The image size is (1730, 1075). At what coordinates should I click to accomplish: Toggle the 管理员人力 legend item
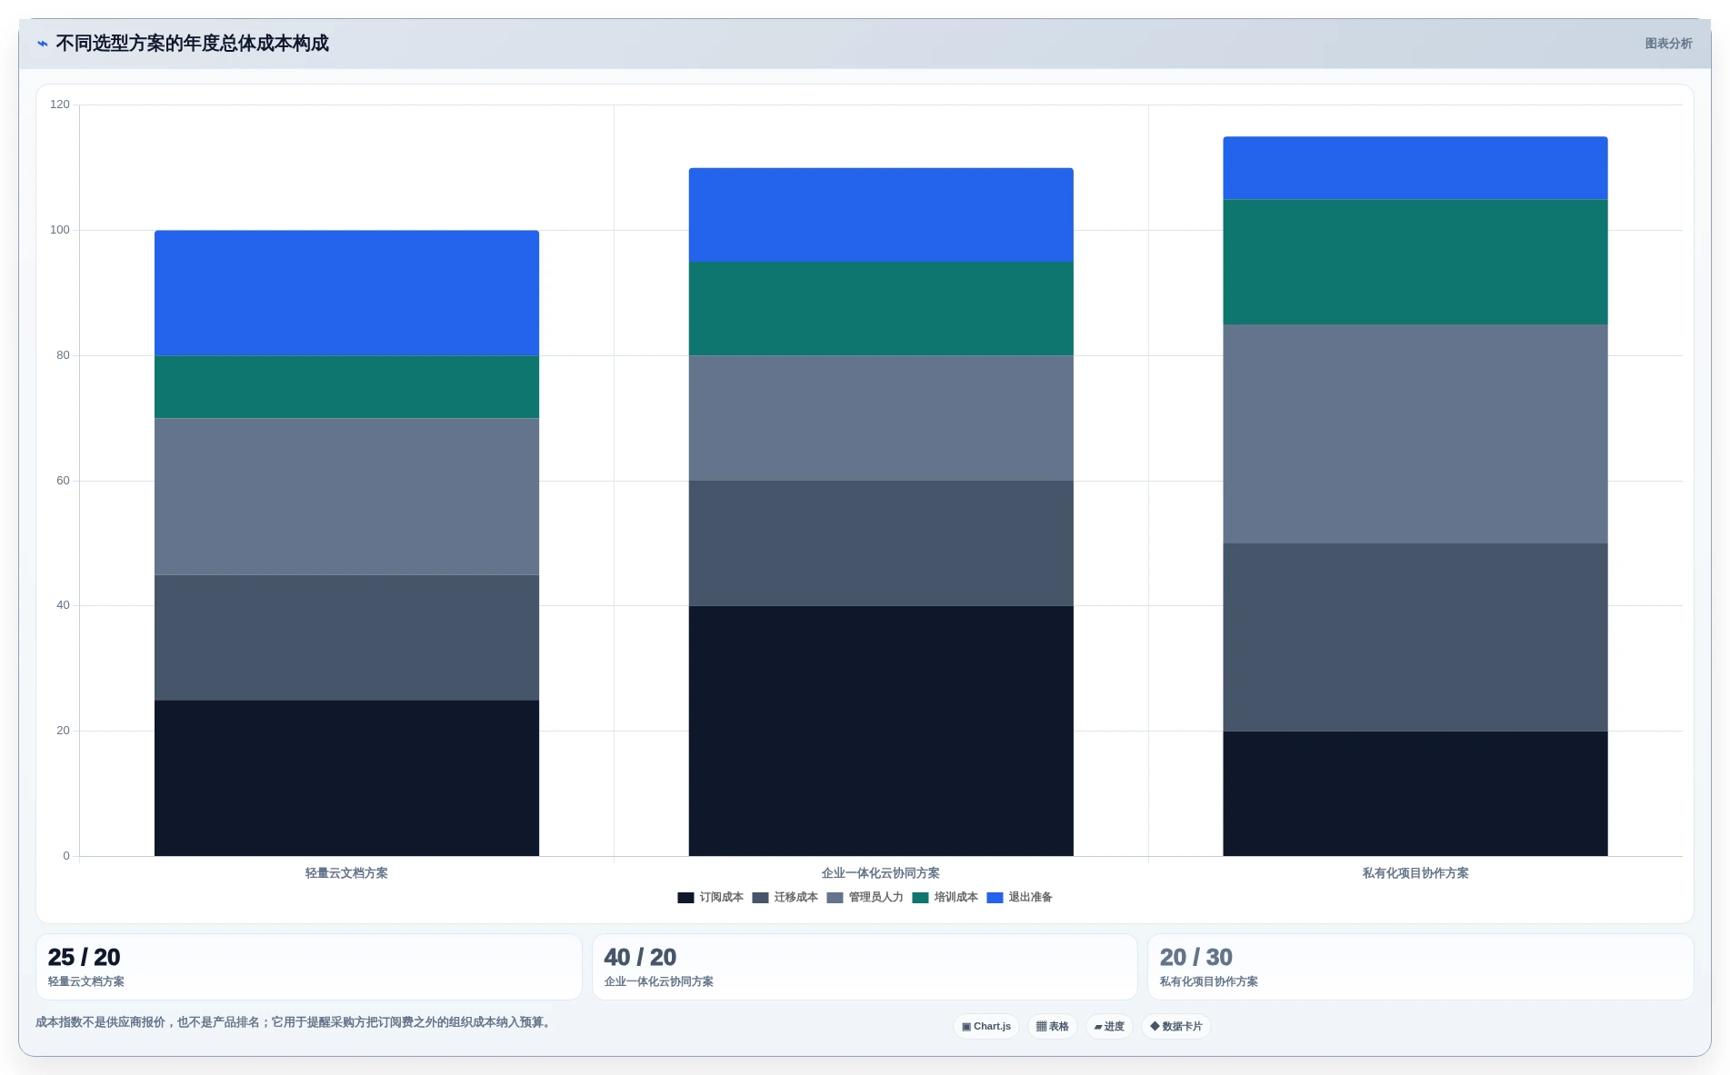pos(865,897)
